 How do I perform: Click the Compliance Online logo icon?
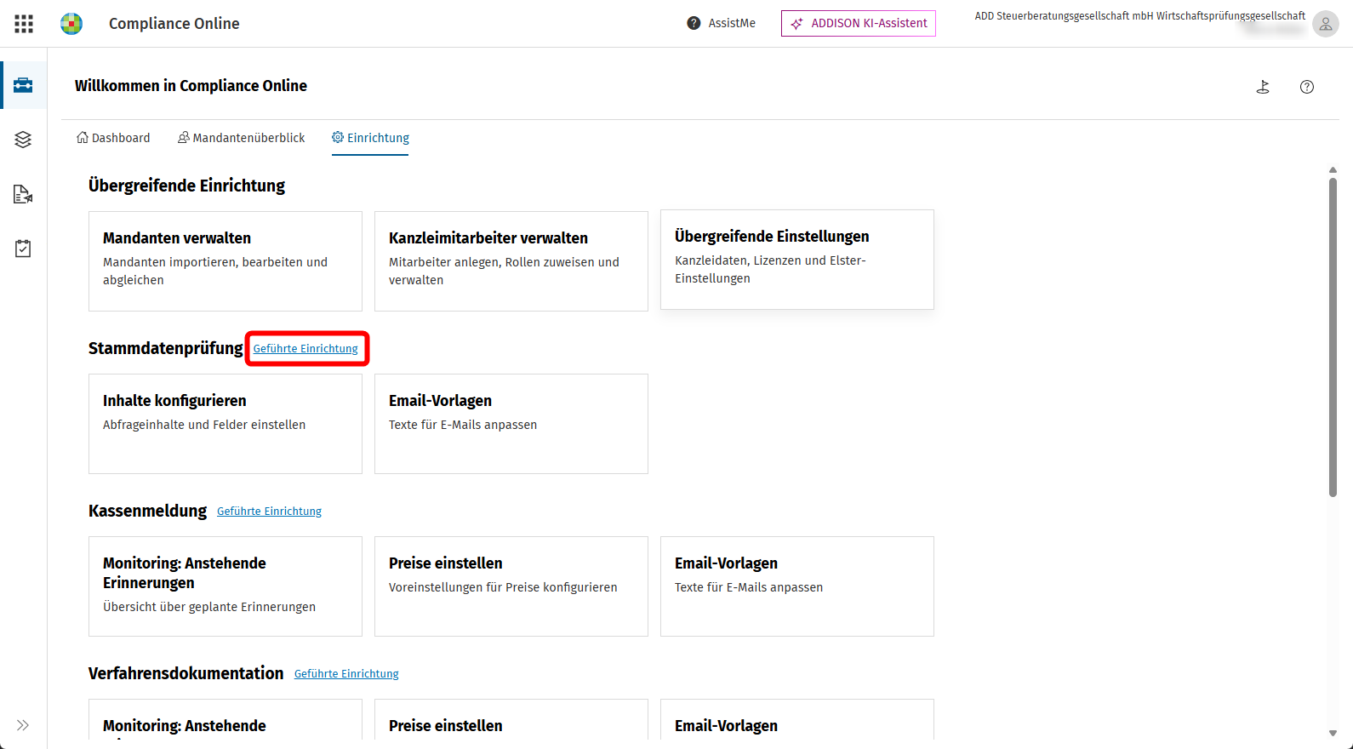pos(71,24)
